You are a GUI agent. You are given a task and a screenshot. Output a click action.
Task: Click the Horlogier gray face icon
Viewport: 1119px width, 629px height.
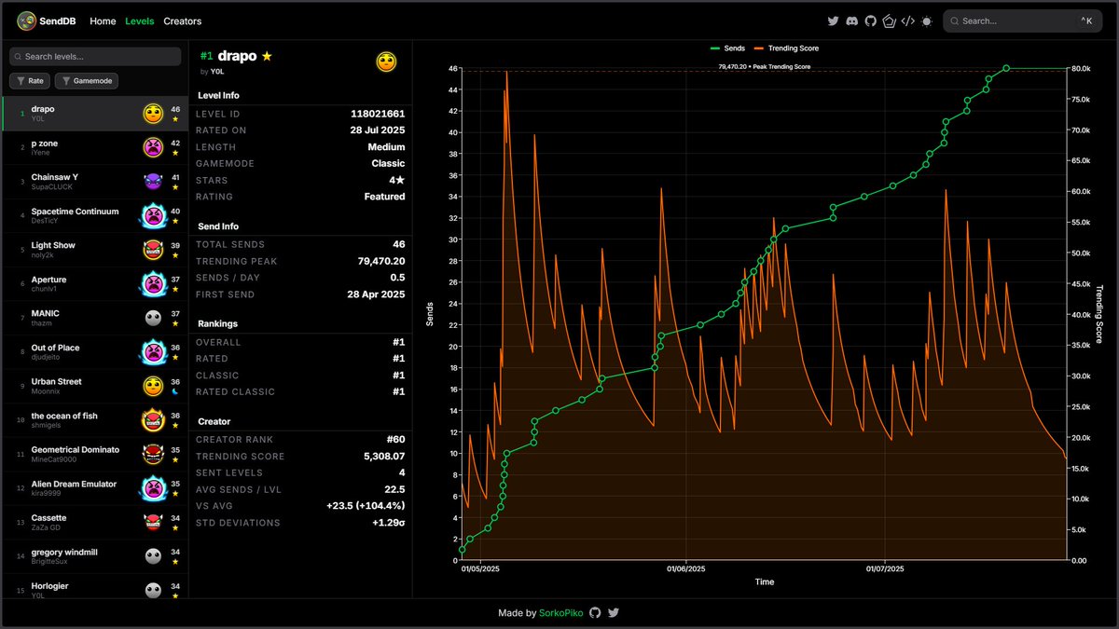153,590
